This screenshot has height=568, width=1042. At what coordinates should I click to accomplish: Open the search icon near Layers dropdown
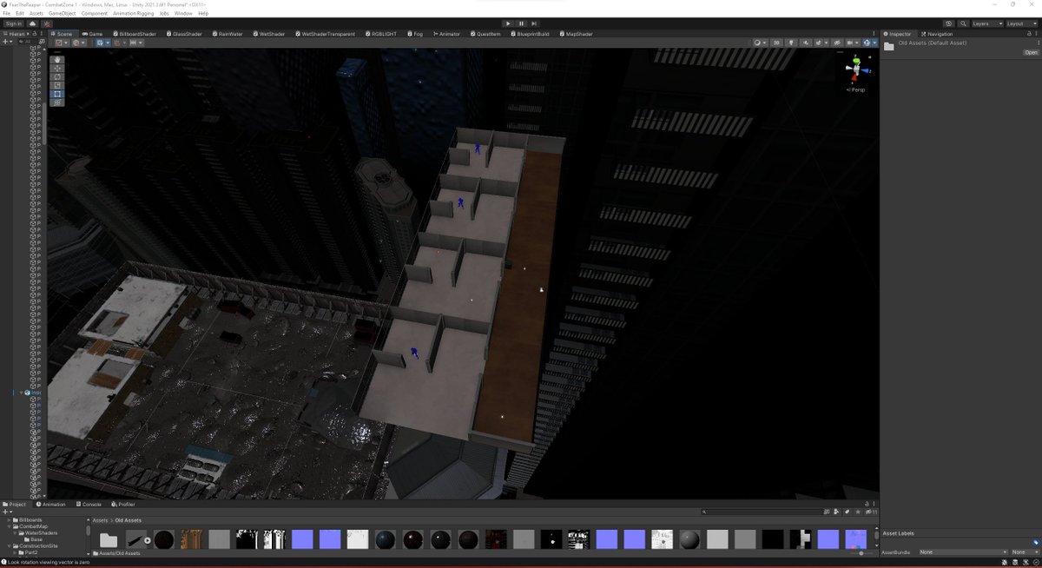pyautogui.click(x=962, y=23)
